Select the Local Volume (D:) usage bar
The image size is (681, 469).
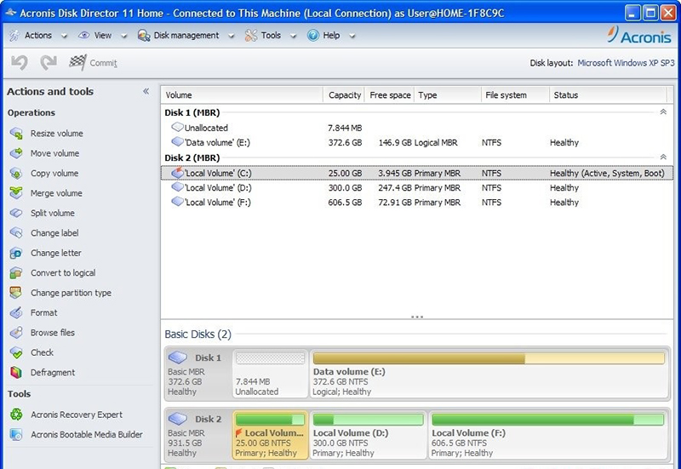[368, 420]
